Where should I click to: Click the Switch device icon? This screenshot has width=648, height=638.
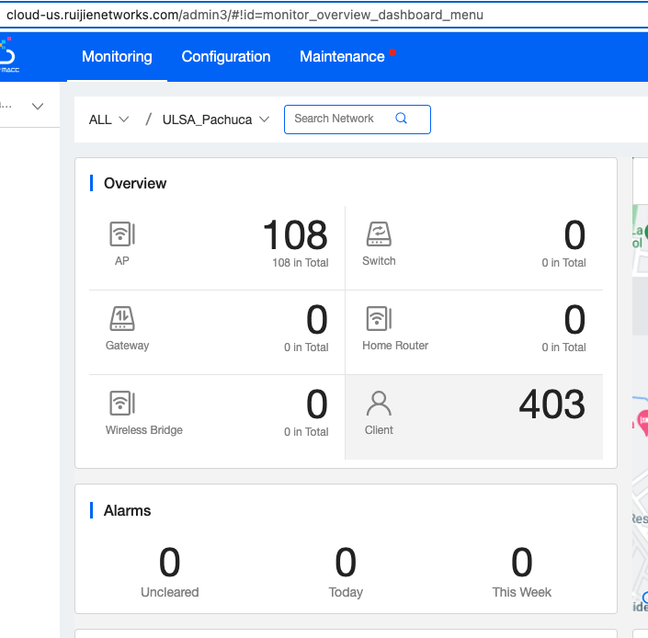(379, 234)
